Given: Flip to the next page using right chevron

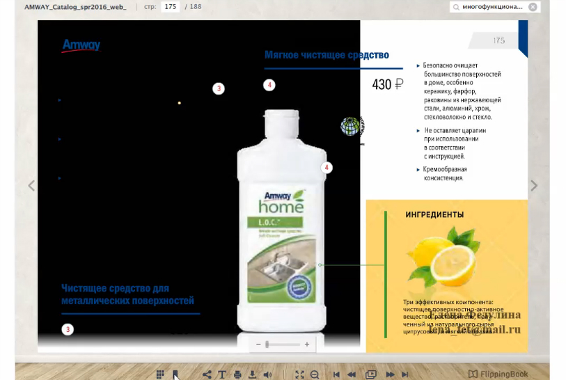Looking at the screenshot, I should click(534, 186).
